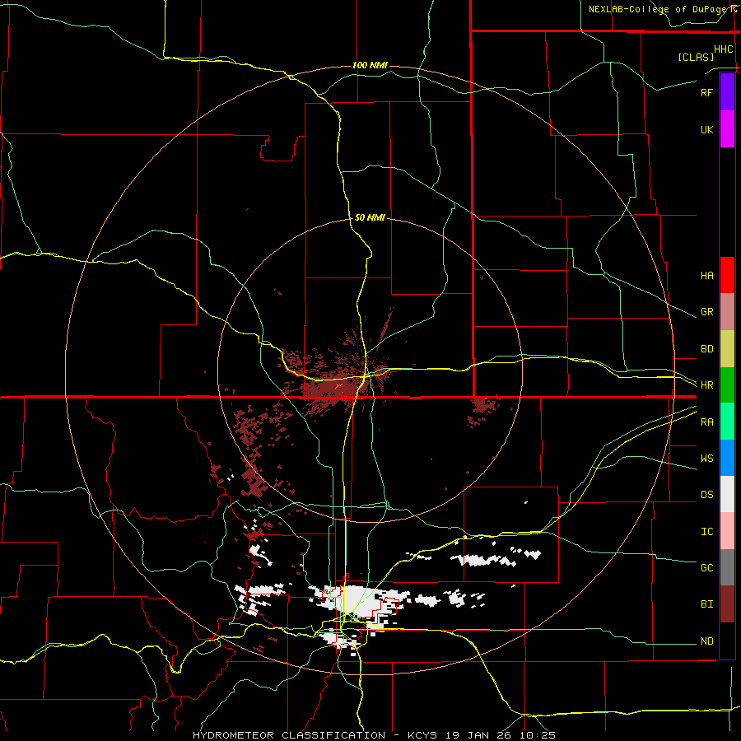Screen dimensions: 741x741
Task: Click the green HR legend swatch
Action: pyautogui.click(x=727, y=385)
